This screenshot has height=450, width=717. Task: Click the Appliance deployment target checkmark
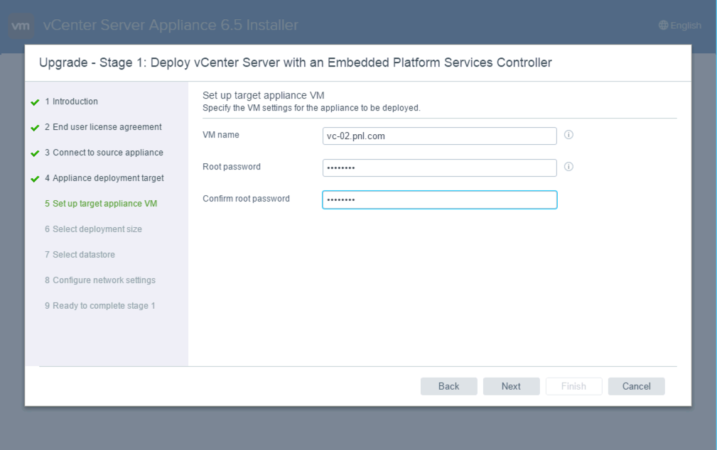click(35, 179)
